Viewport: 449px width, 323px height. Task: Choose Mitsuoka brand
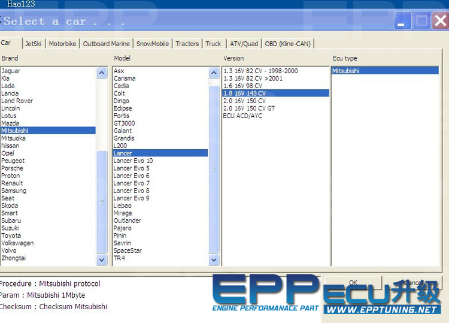click(48, 138)
